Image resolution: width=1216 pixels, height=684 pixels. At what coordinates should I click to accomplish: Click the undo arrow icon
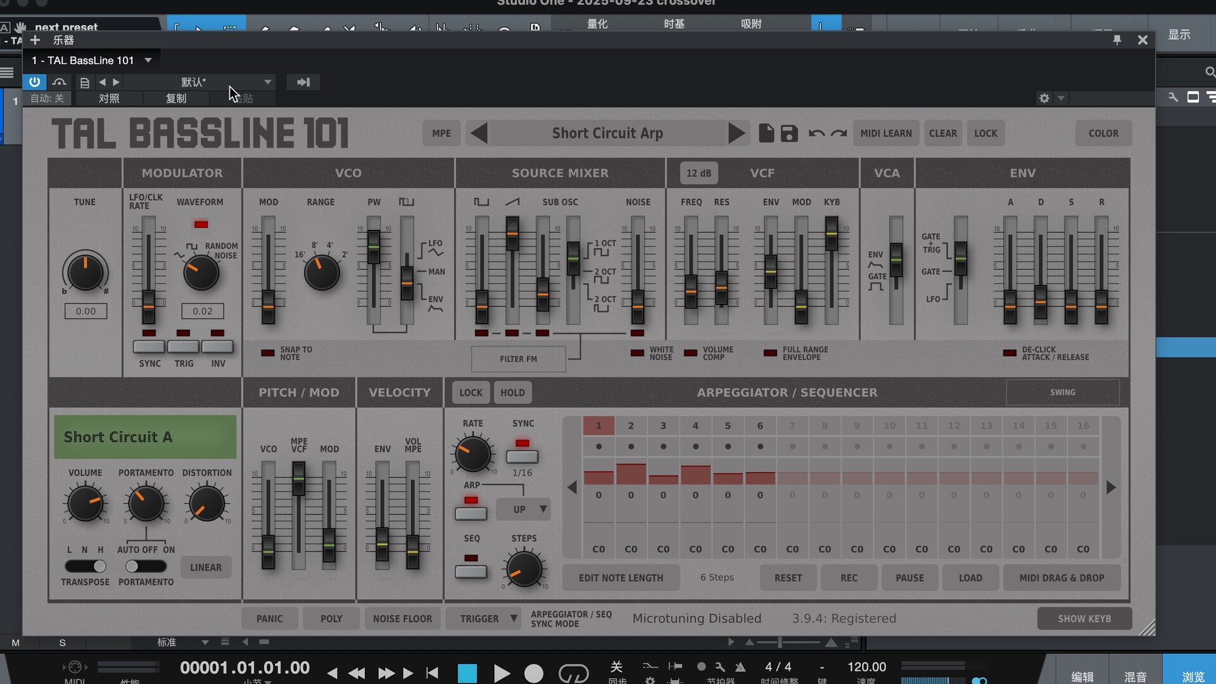point(816,133)
